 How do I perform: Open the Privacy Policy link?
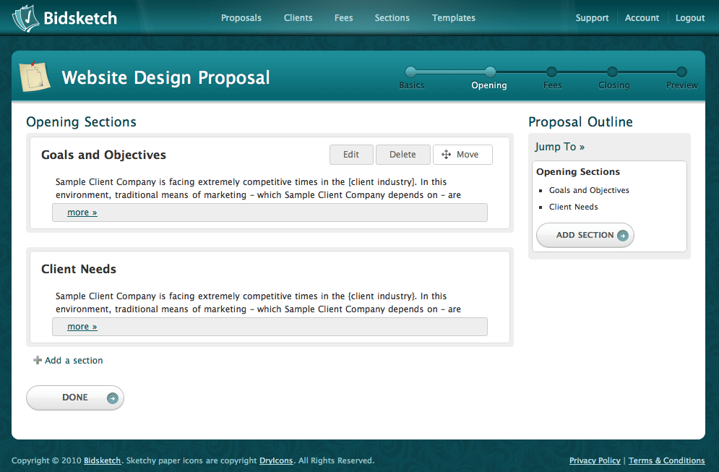point(594,460)
